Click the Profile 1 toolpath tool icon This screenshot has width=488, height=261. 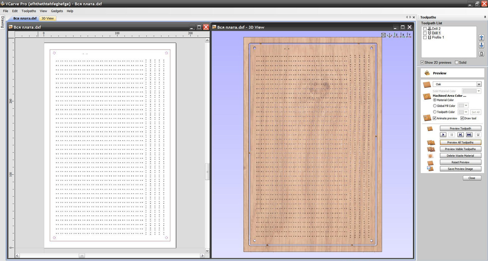coord(429,37)
